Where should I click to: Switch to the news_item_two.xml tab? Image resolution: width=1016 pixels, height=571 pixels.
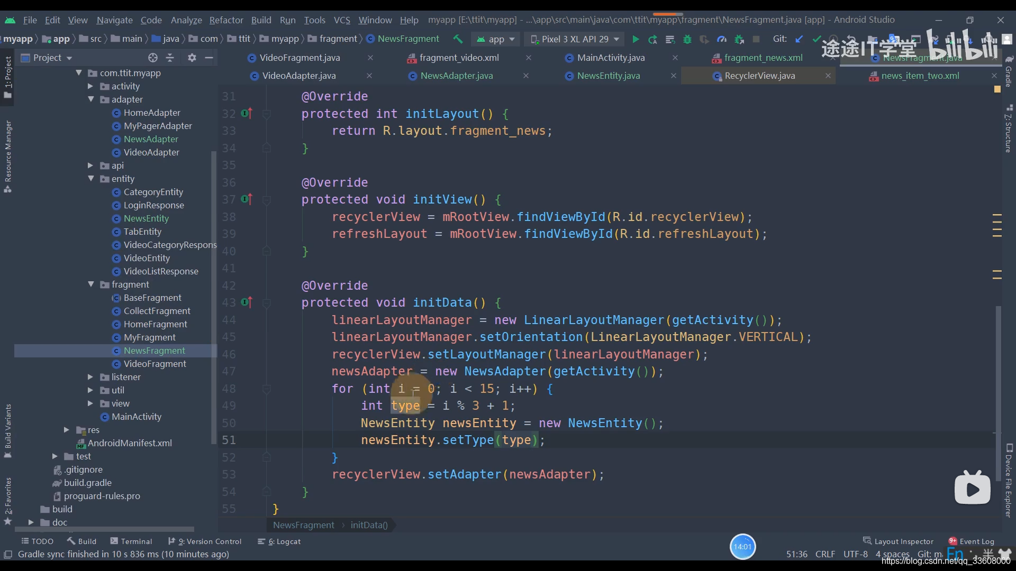click(x=920, y=76)
